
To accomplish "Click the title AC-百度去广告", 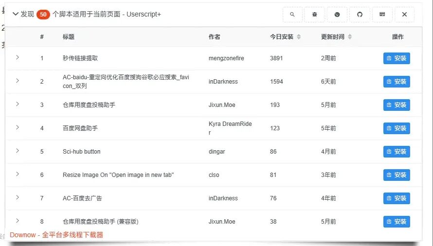I will 82,198.
